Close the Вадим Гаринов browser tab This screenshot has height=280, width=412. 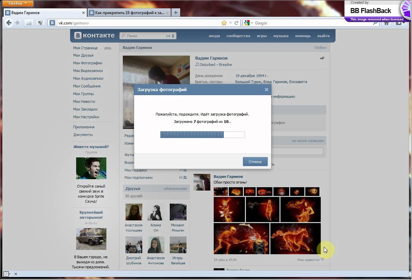click(x=83, y=13)
